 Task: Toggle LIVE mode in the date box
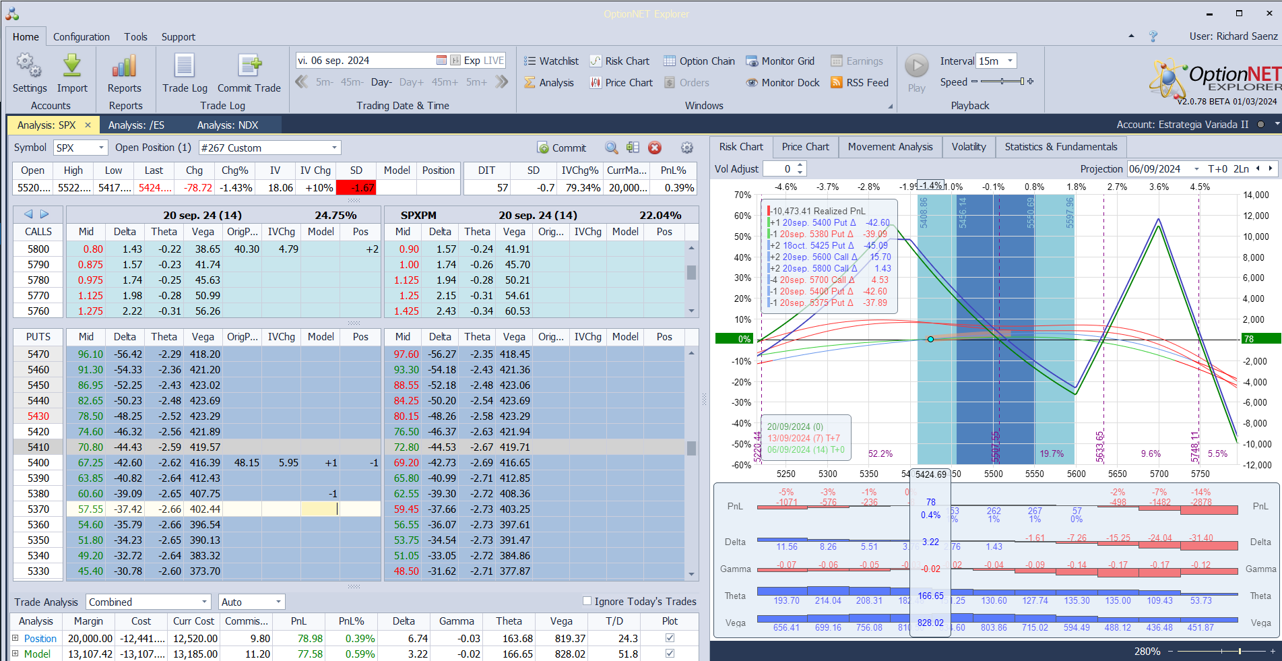pos(494,61)
